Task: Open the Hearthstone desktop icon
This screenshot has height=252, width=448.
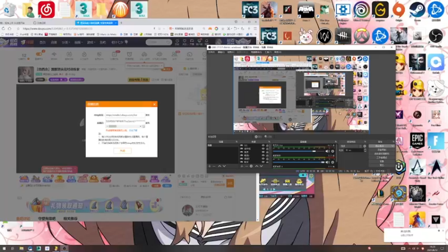Action: click(x=399, y=195)
